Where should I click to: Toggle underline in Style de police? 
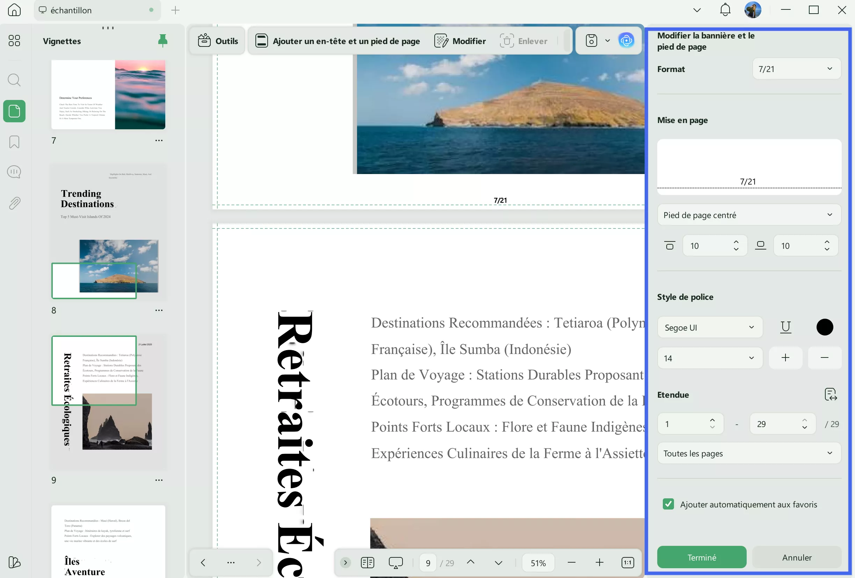pyautogui.click(x=786, y=327)
